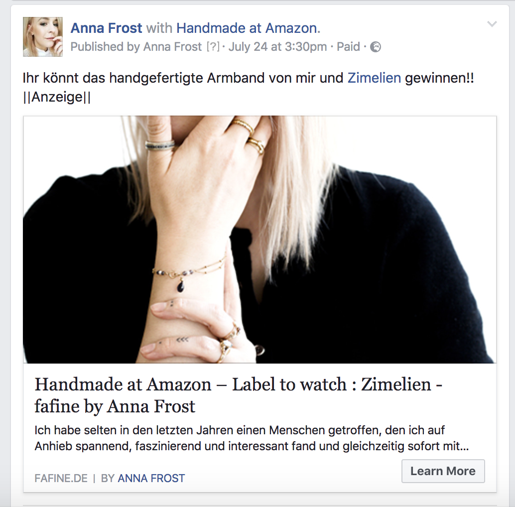Click the [?] help marker after publisher name
515x507 pixels.
[213, 47]
